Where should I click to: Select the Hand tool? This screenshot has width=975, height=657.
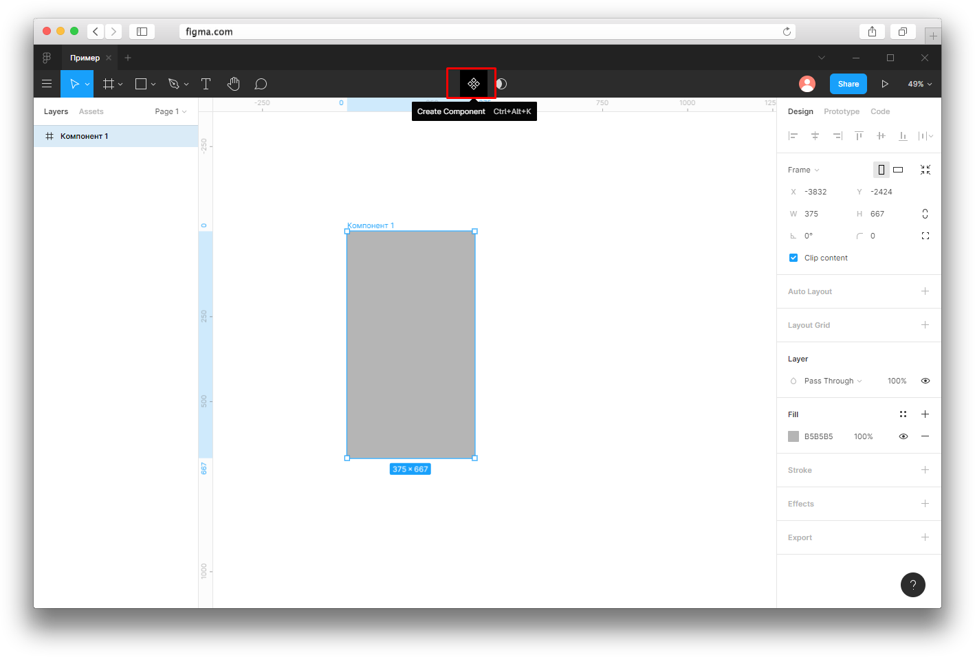[x=234, y=84]
